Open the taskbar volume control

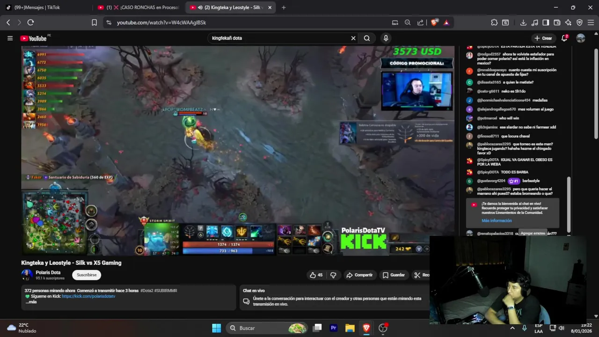pyautogui.click(x=561, y=328)
